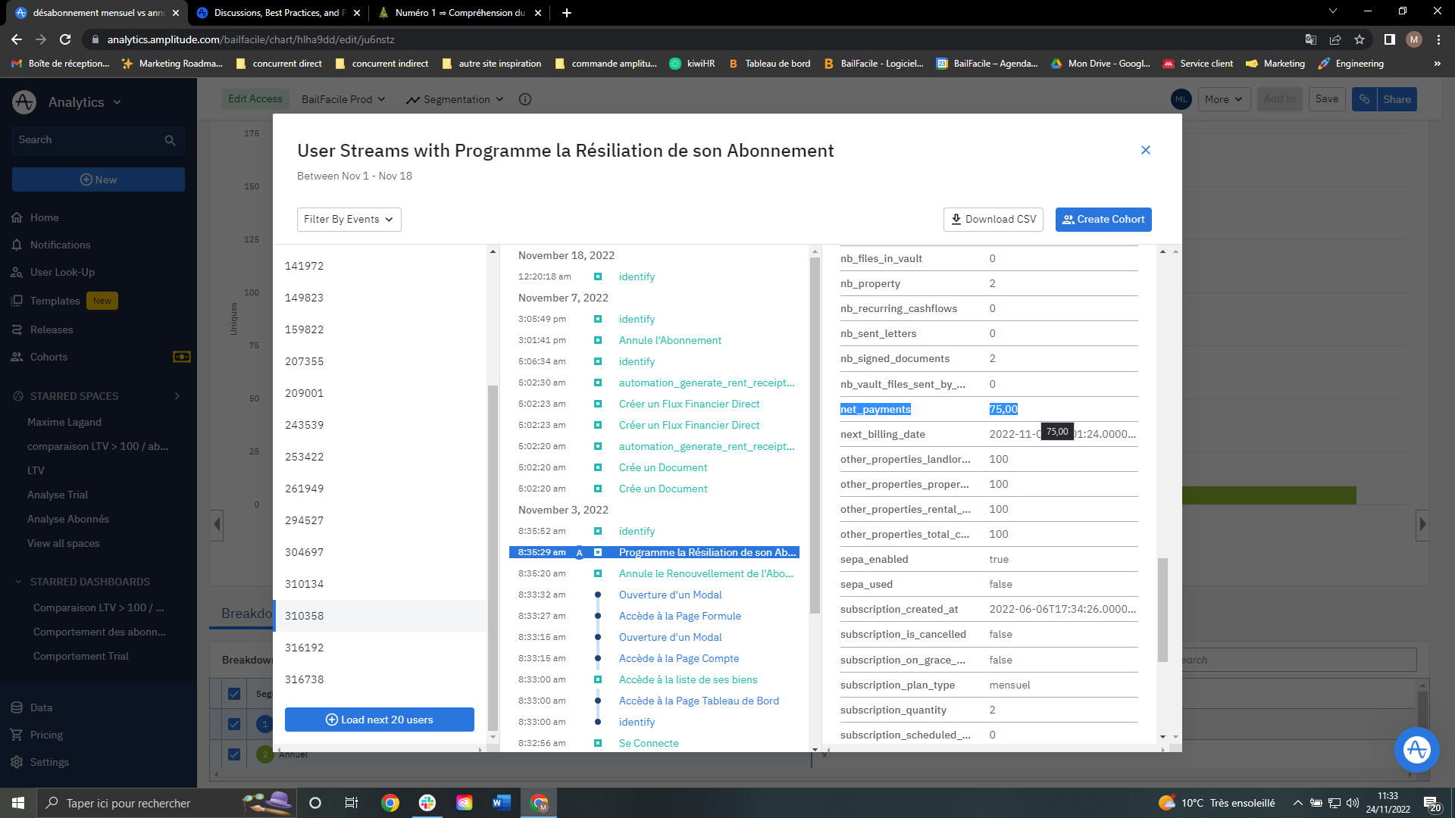Toggle the header segment checkbox
This screenshot has width=1455, height=818.
tap(234, 694)
